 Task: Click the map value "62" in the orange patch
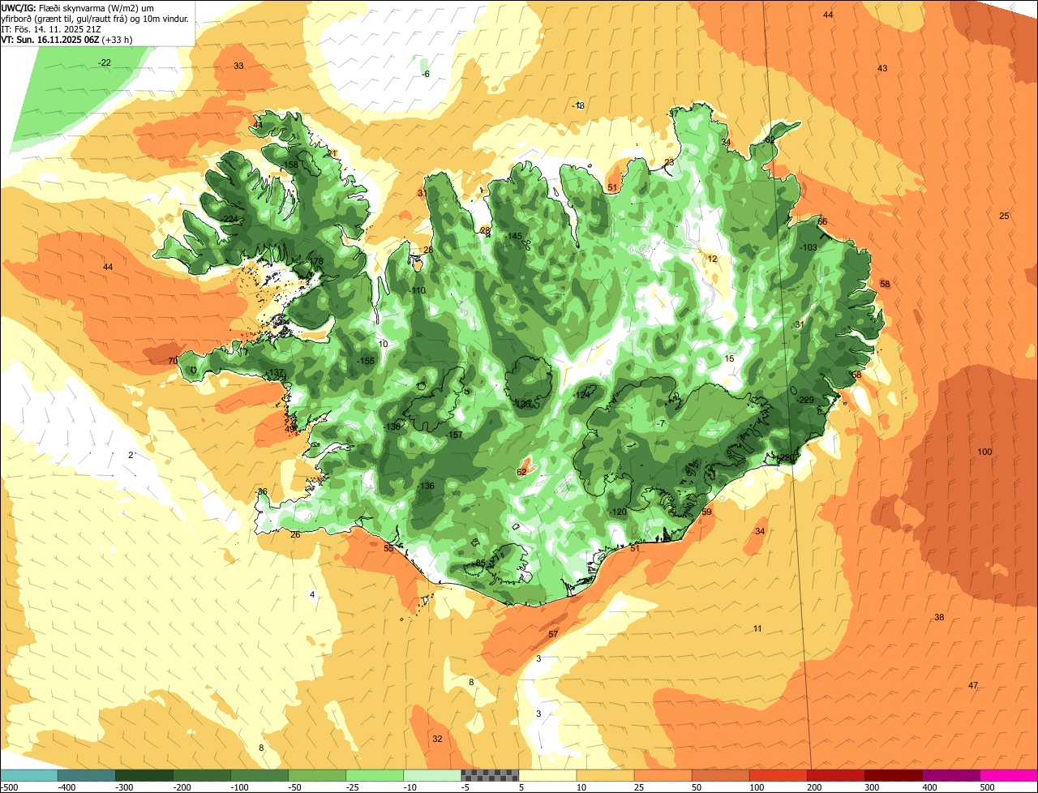522,471
